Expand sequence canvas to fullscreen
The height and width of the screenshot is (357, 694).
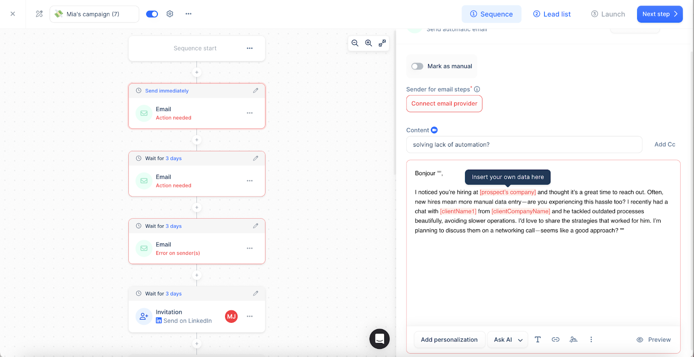382,43
